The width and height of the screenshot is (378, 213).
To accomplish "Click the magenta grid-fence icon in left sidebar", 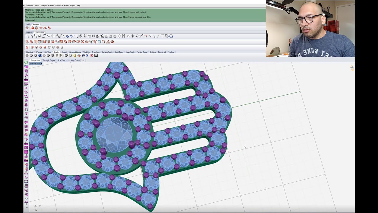I will click(x=26, y=79).
